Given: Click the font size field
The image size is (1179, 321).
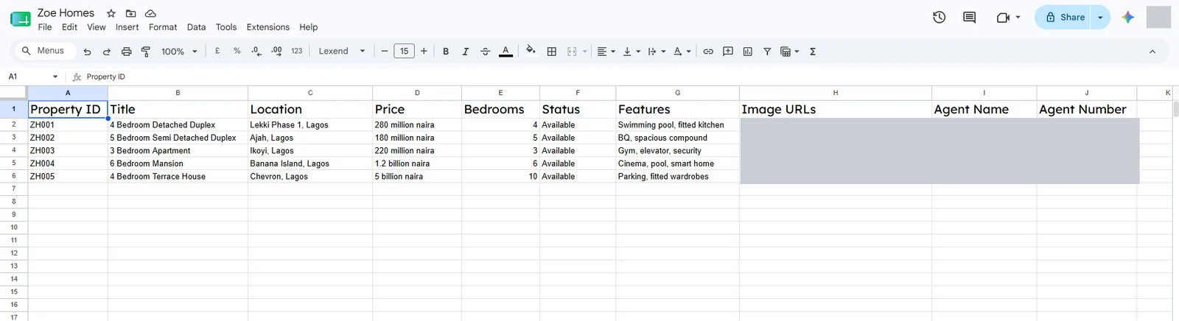Looking at the screenshot, I should (404, 52).
